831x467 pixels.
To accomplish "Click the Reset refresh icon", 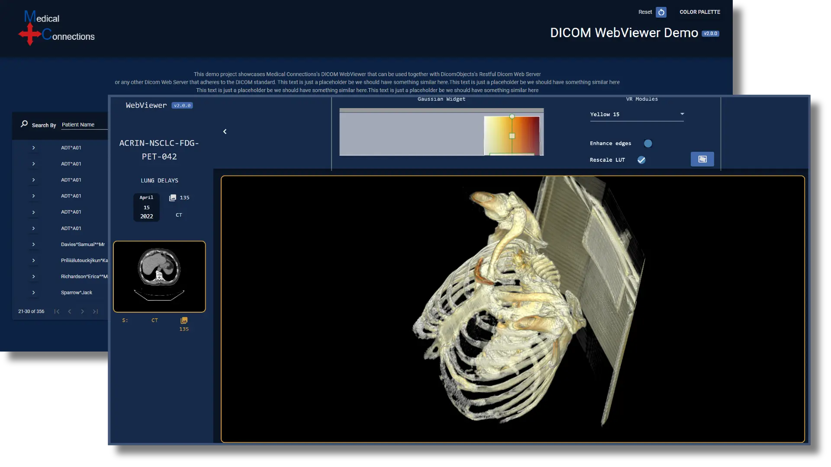I will click(x=661, y=12).
